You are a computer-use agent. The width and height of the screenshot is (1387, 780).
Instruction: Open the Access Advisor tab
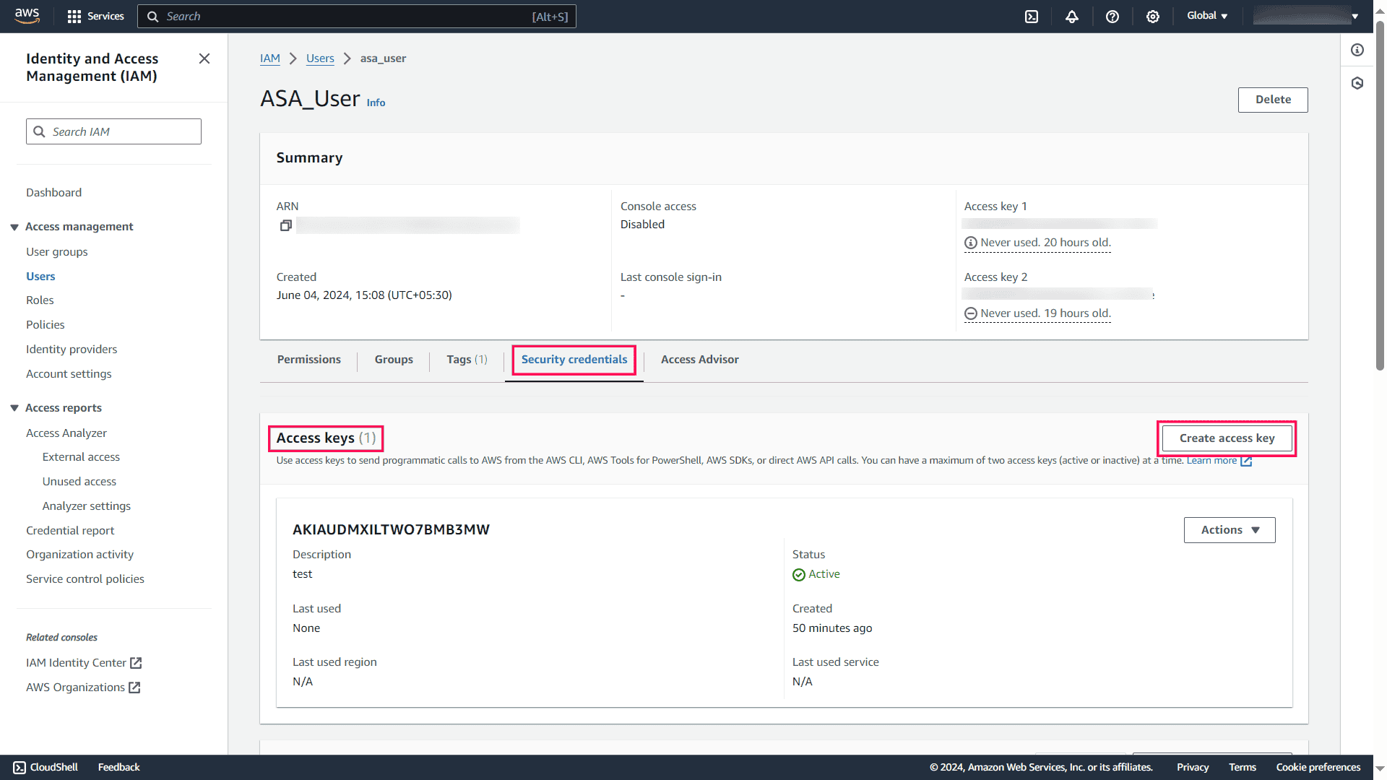click(x=699, y=359)
